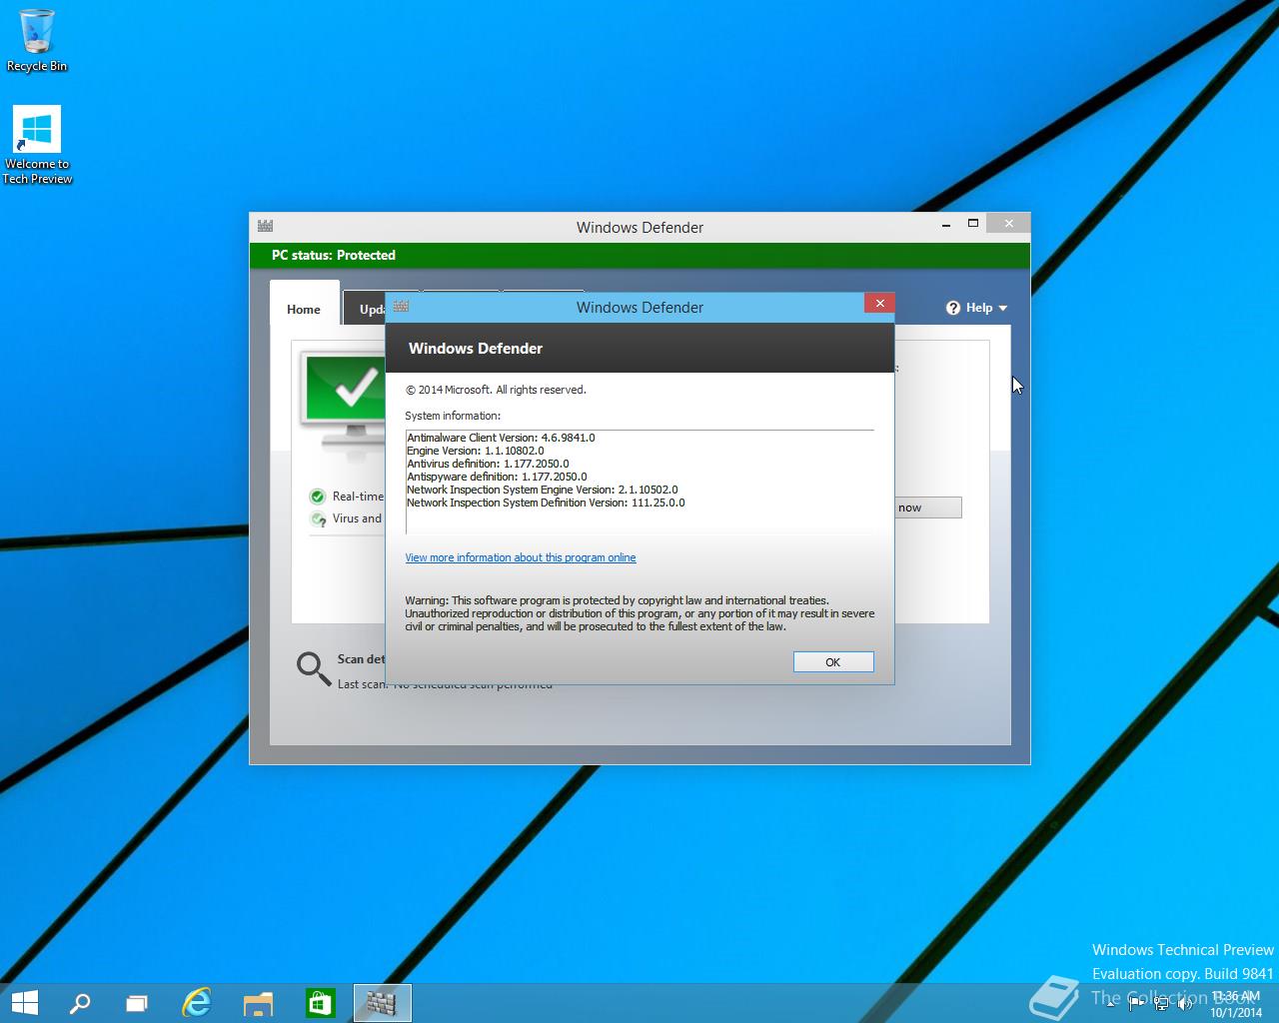Expand the Help dropdown arrow
The width and height of the screenshot is (1279, 1023).
[x=1002, y=309]
